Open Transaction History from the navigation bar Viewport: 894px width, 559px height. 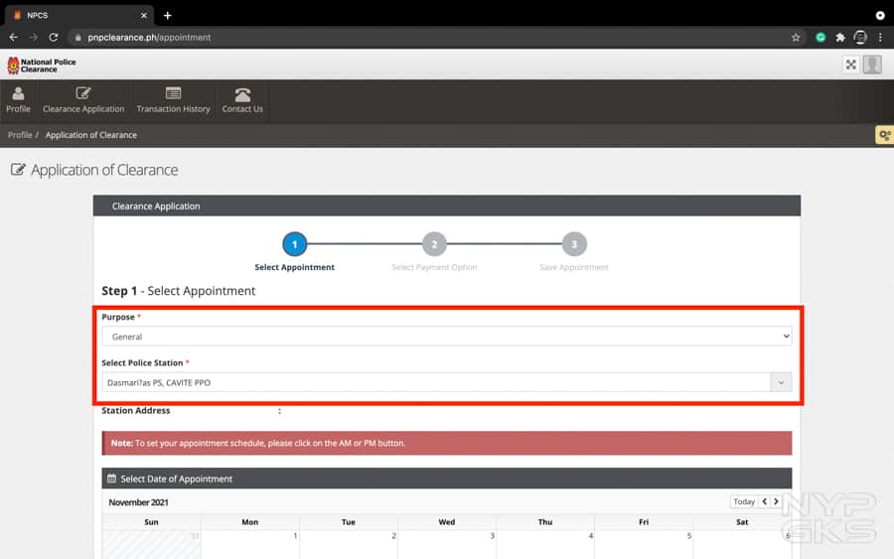pyautogui.click(x=173, y=100)
